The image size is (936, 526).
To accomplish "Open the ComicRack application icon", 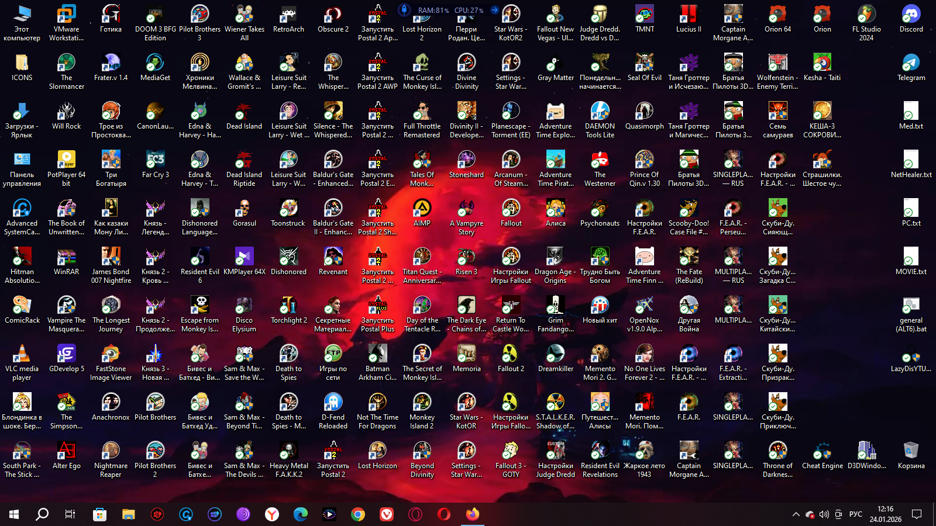I will point(22,309).
